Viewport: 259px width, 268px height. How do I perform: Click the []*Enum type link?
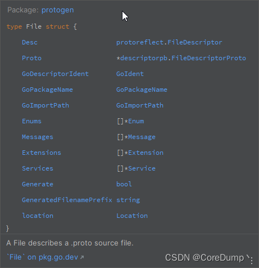click(130, 121)
